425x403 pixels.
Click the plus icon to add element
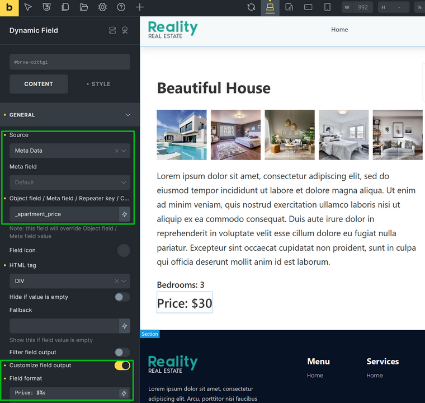(x=140, y=7)
